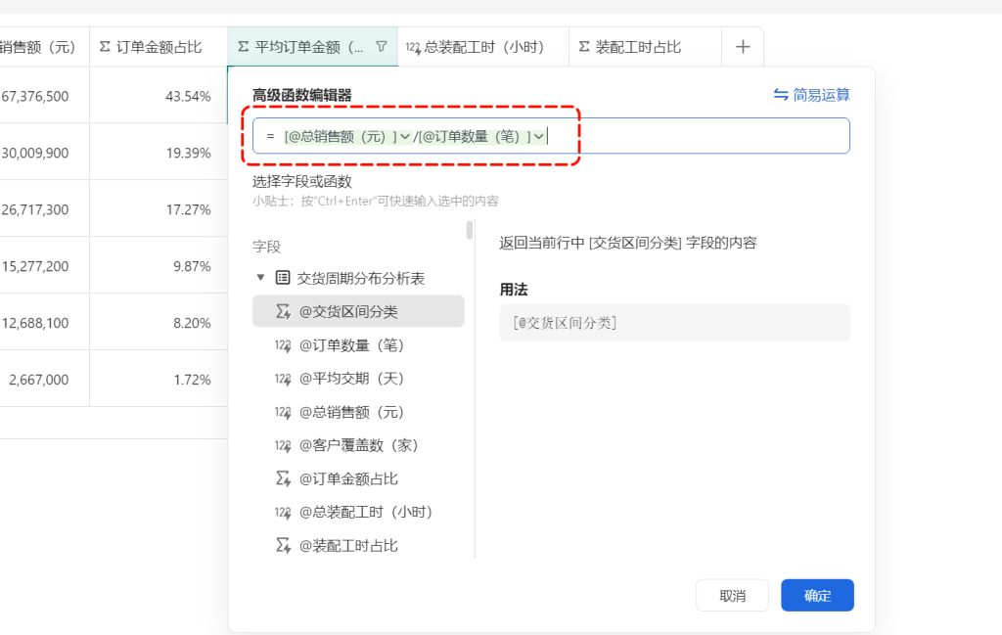Click sigma icon beside @装配工时占比 field
Screen dimensions: 1002x635
click(283, 546)
